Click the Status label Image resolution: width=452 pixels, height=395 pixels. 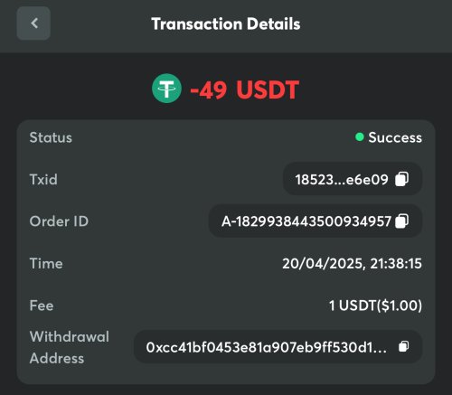click(51, 137)
